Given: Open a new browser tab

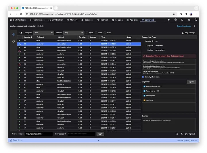Looking at the screenshot, I should coord(56,8).
